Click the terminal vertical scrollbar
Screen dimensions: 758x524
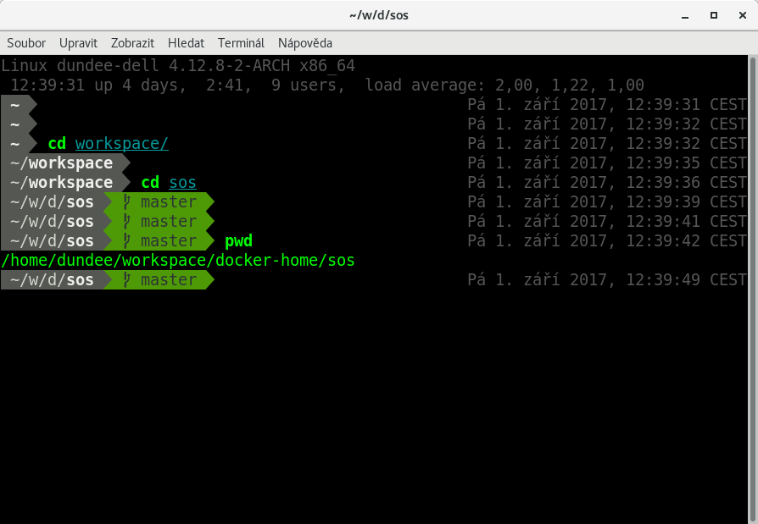click(752, 290)
